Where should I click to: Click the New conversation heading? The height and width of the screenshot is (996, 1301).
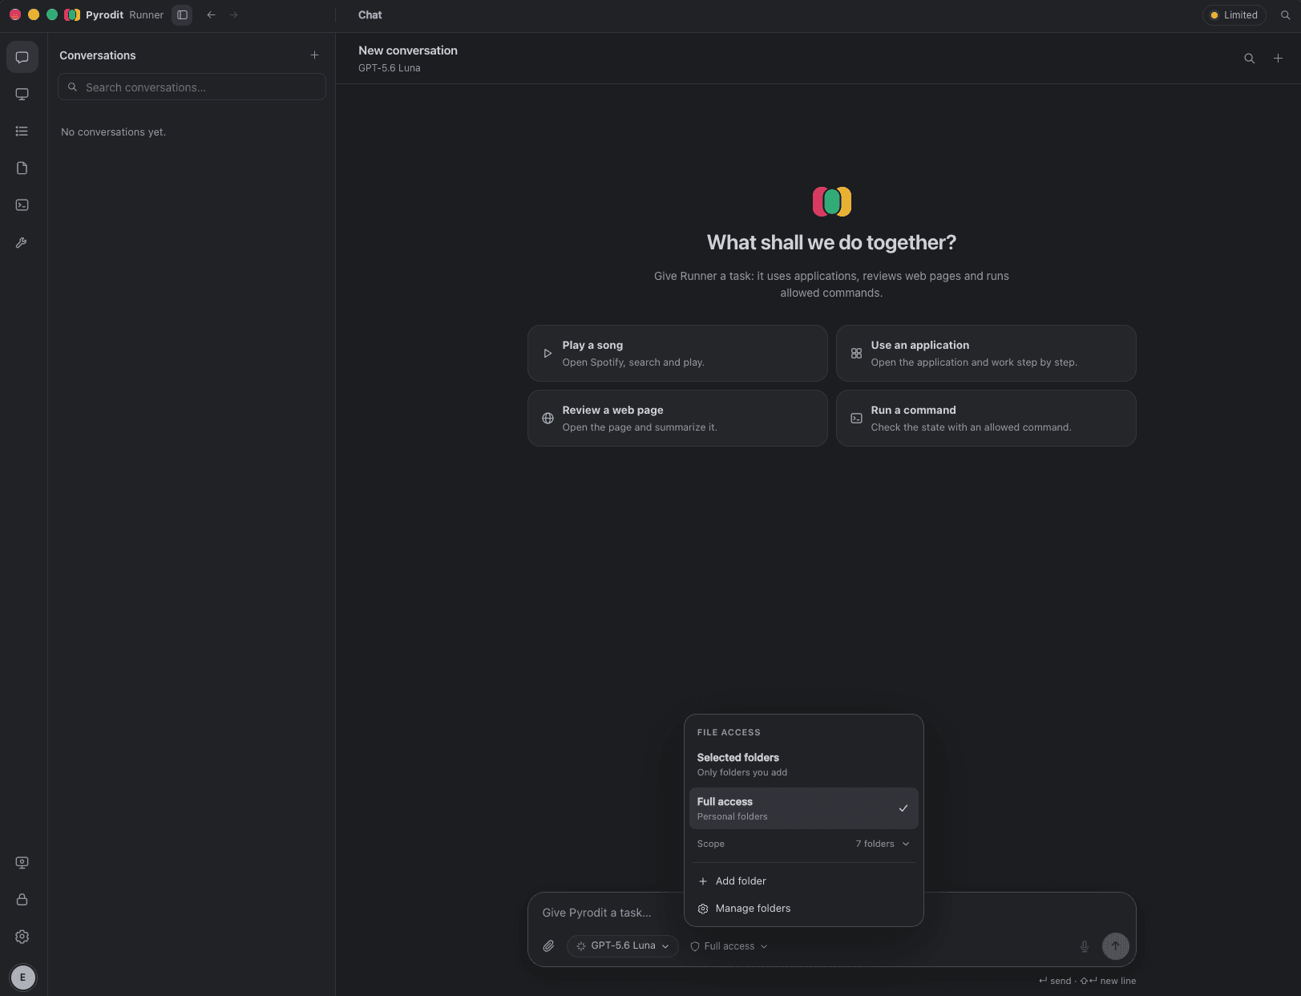408,51
